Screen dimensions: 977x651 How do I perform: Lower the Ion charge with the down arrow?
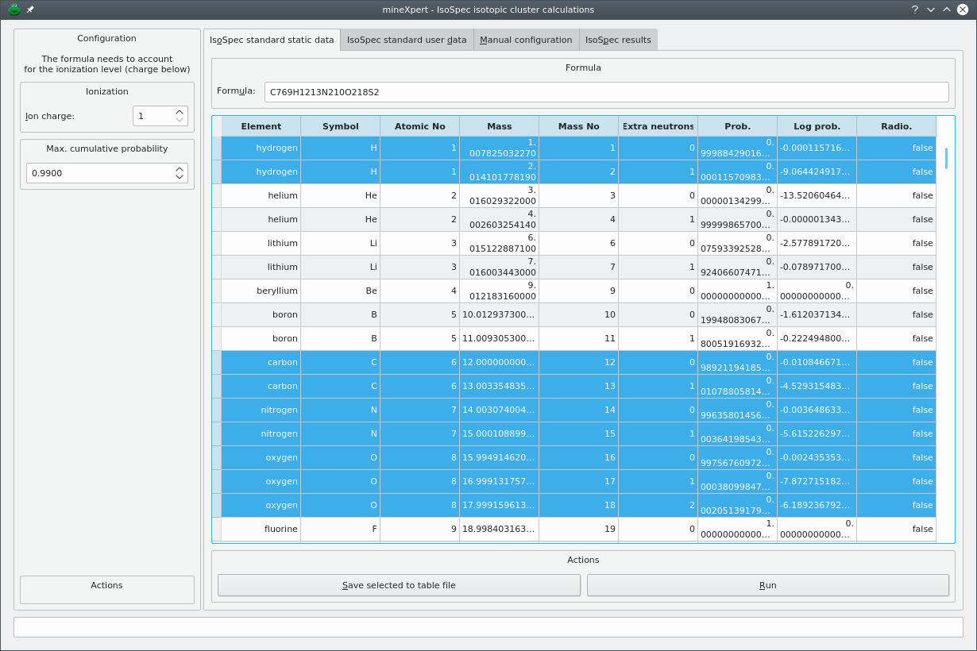click(181, 119)
